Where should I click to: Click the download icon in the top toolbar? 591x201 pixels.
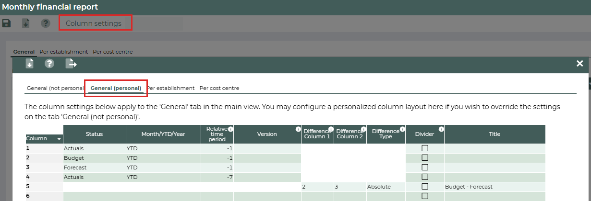point(26,23)
